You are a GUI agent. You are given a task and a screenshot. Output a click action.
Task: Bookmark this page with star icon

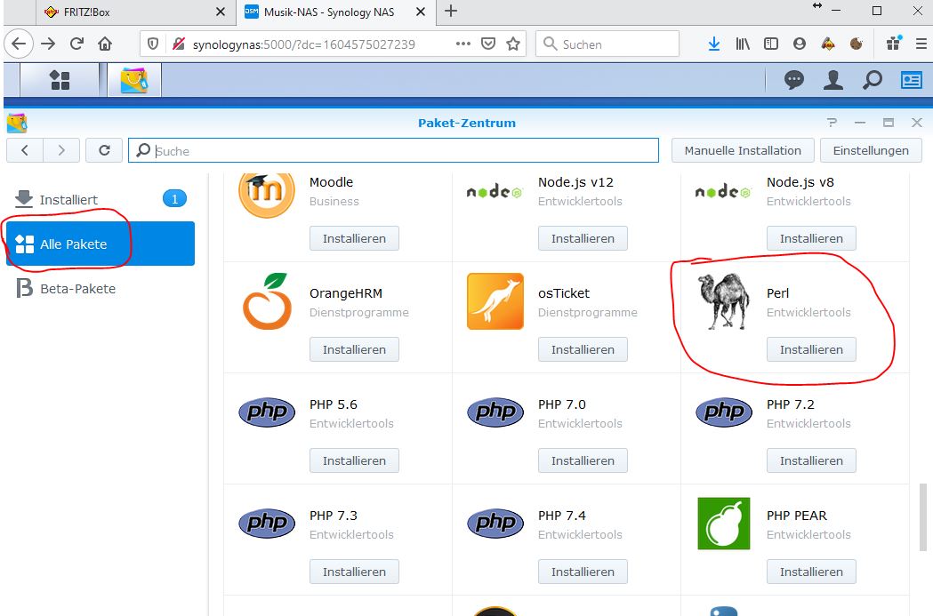tap(513, 44)
